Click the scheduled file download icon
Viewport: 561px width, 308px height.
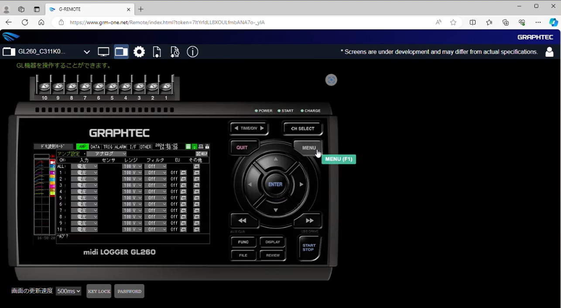click(x=174, y=52)
